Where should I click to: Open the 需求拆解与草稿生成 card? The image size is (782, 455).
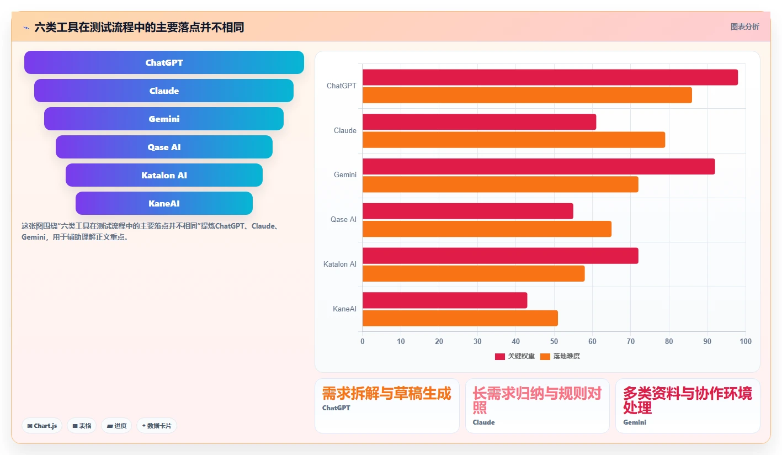click(x=387, y=406)
